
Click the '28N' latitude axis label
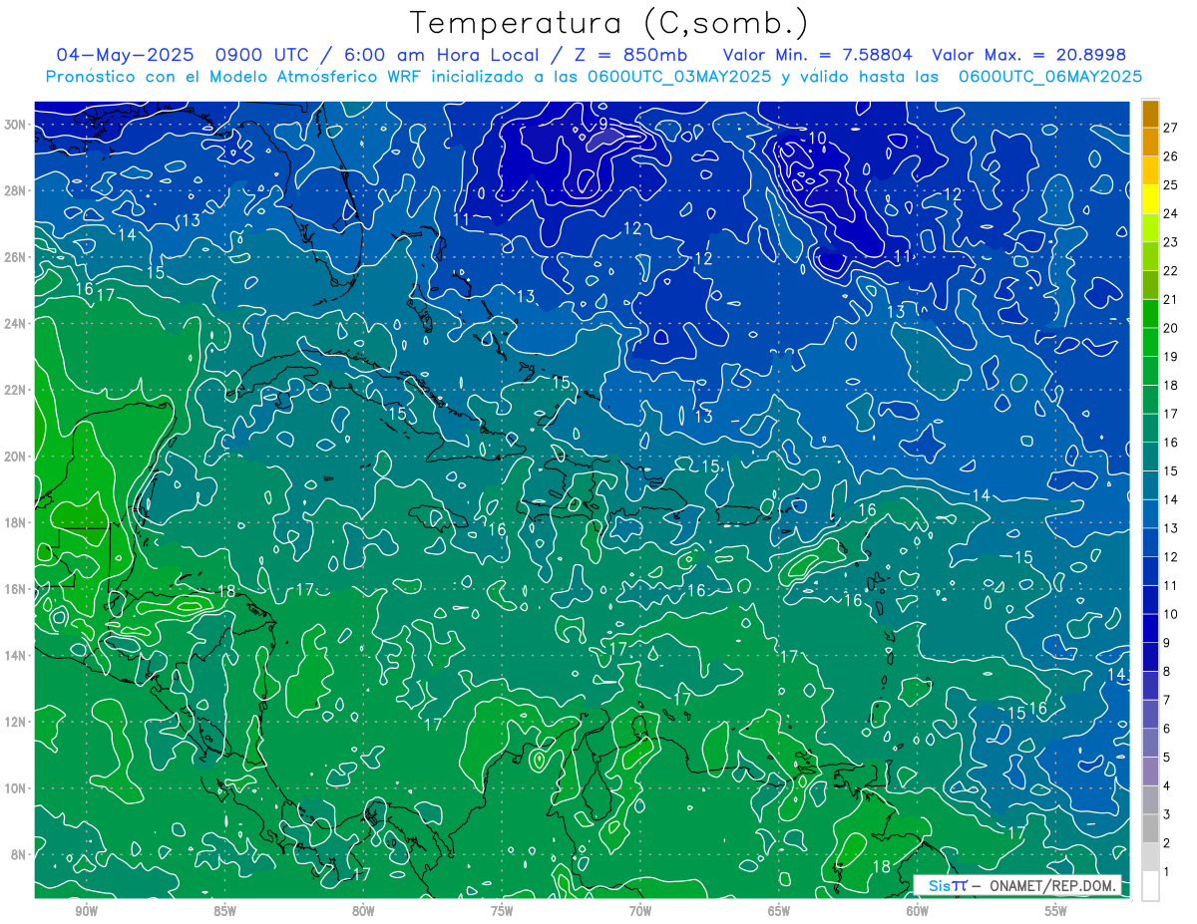coord(17,190)
